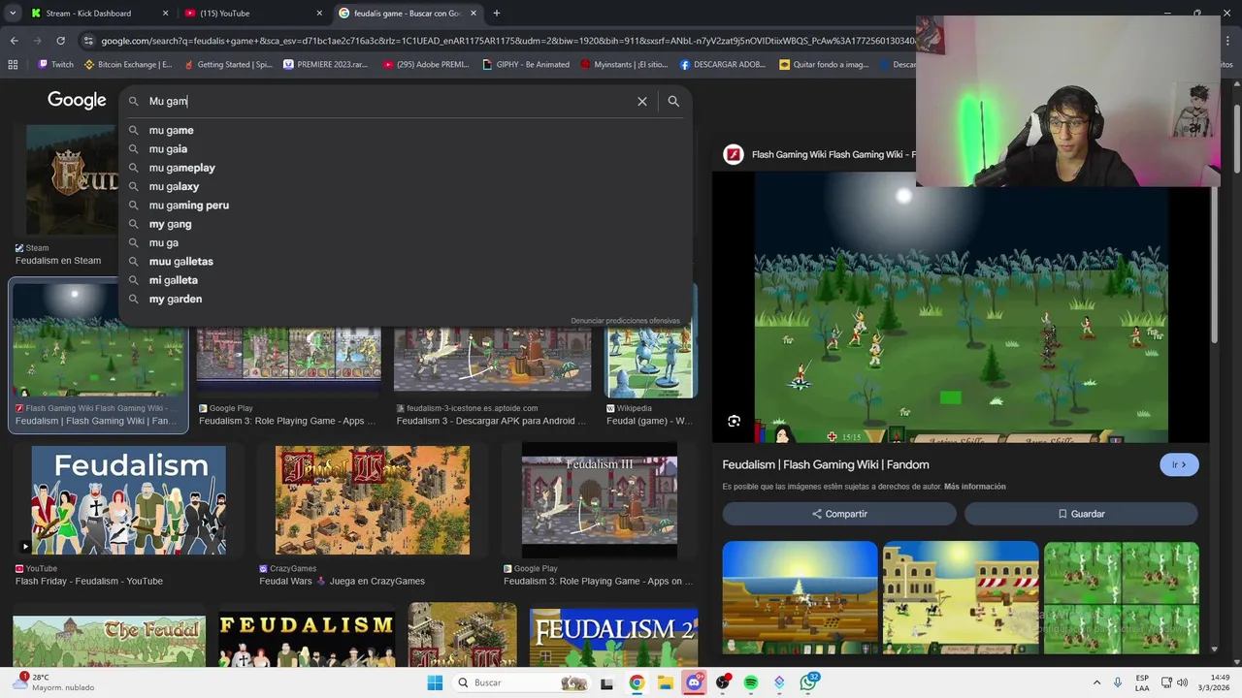This screenshot has height=698, width=1242.
Task: Open the volume control in system tray
Action: click(x=1182, y=682)
